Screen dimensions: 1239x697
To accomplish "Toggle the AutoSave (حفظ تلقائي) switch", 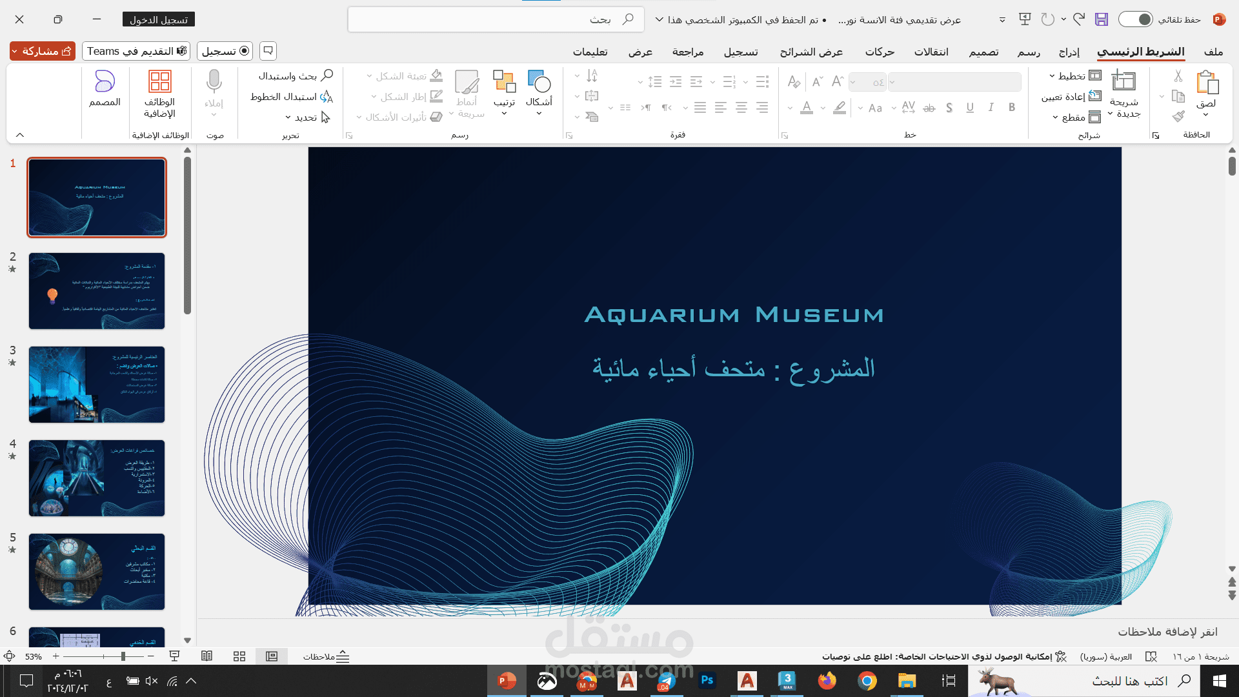I will click(1135, 19).
